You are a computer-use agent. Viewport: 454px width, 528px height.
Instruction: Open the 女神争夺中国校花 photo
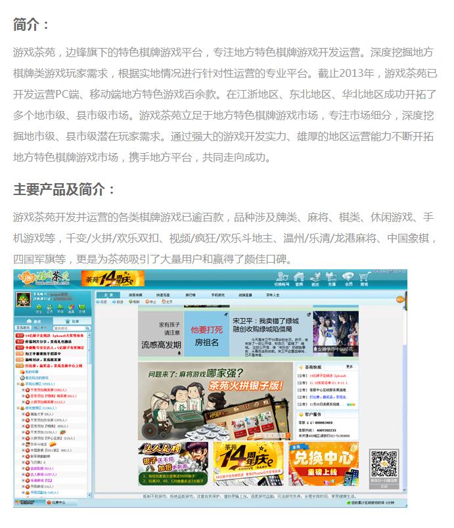pos(336,334)
